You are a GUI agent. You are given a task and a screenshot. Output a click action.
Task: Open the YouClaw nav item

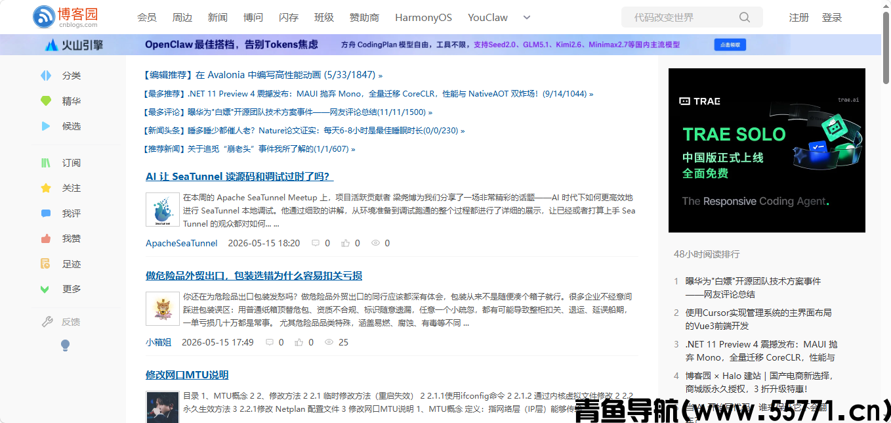pyautogui.click(x=488, y=18)
